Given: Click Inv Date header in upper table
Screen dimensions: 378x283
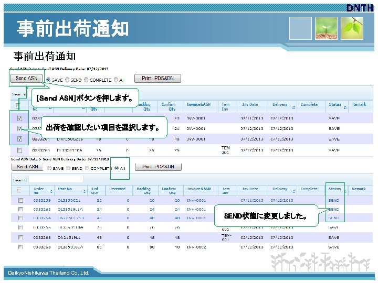Looking at the screenshot, I should pos(250,104).
